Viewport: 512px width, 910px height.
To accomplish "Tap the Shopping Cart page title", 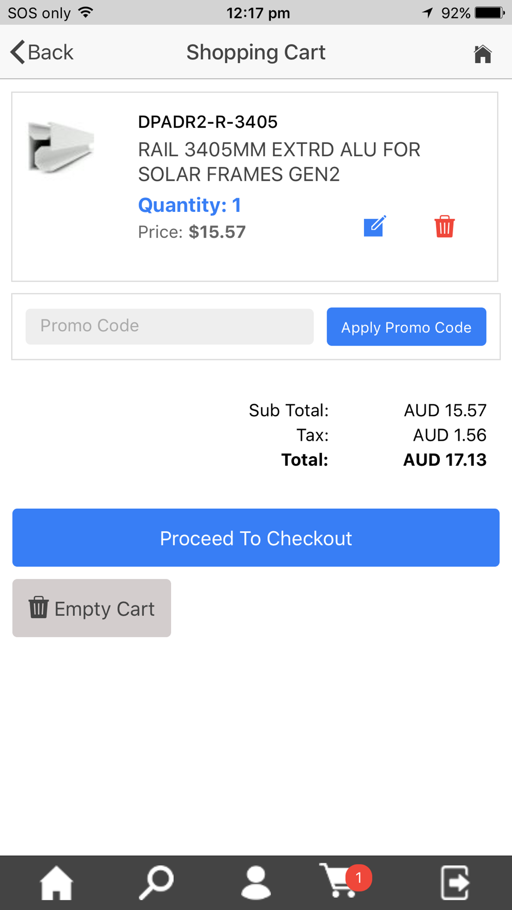I will (256, 52).
